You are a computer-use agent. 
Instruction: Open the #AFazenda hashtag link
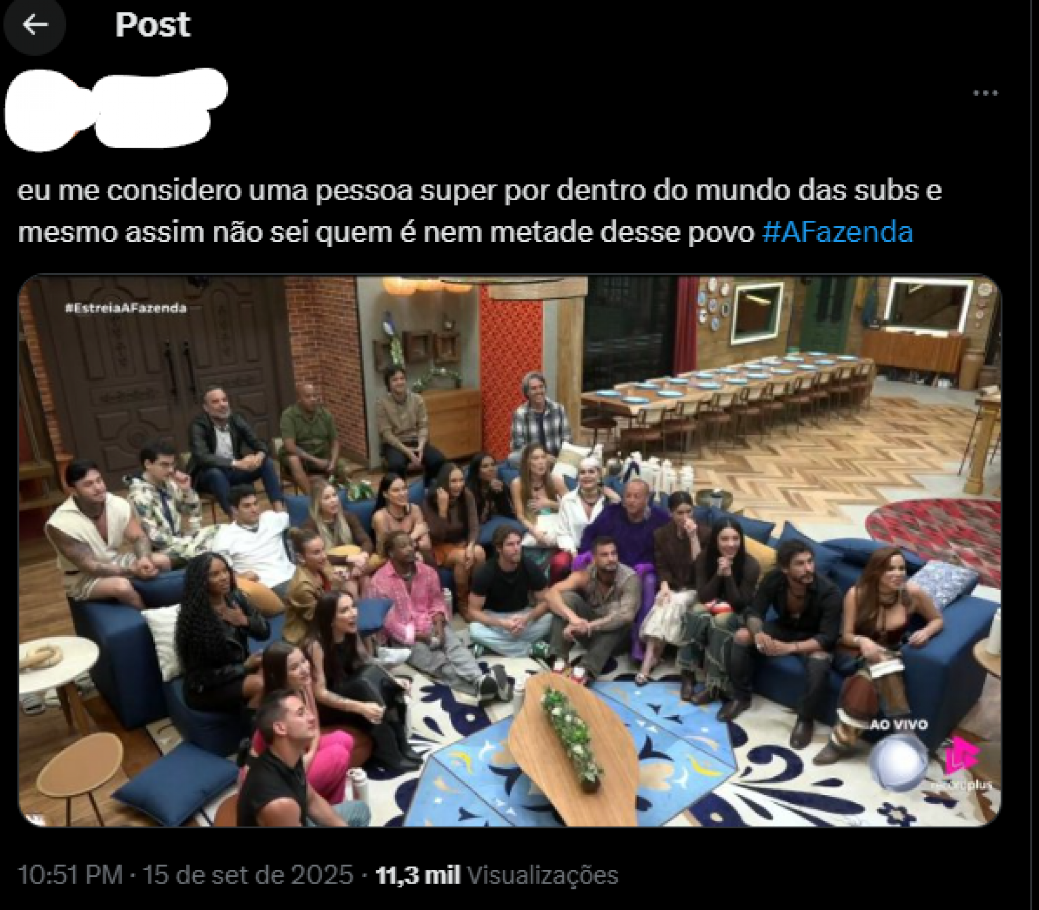837,232
